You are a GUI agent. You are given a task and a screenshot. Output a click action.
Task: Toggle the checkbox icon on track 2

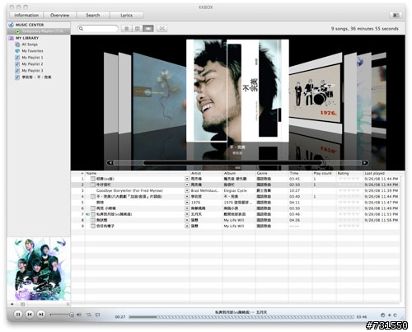93,185
